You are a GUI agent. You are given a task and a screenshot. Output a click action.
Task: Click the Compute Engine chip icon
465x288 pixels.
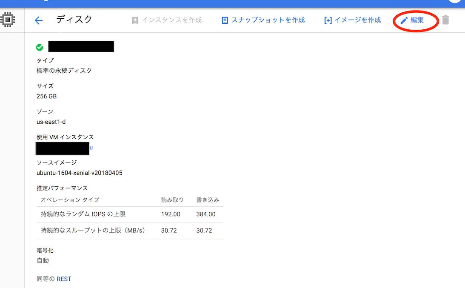[x=8, y=20]
